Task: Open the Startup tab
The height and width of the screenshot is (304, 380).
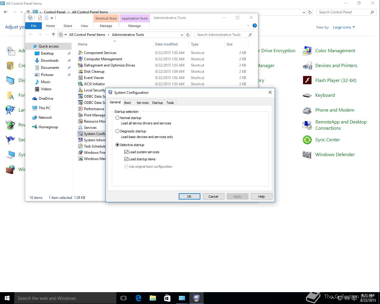Action: coord(157,103)
